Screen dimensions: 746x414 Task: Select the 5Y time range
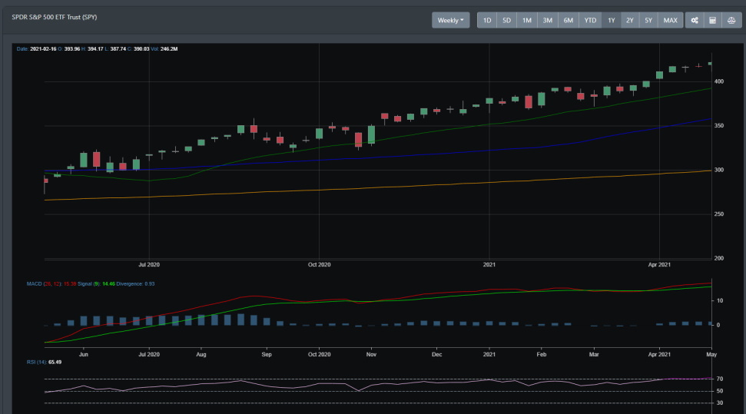(x=648, y=21)
